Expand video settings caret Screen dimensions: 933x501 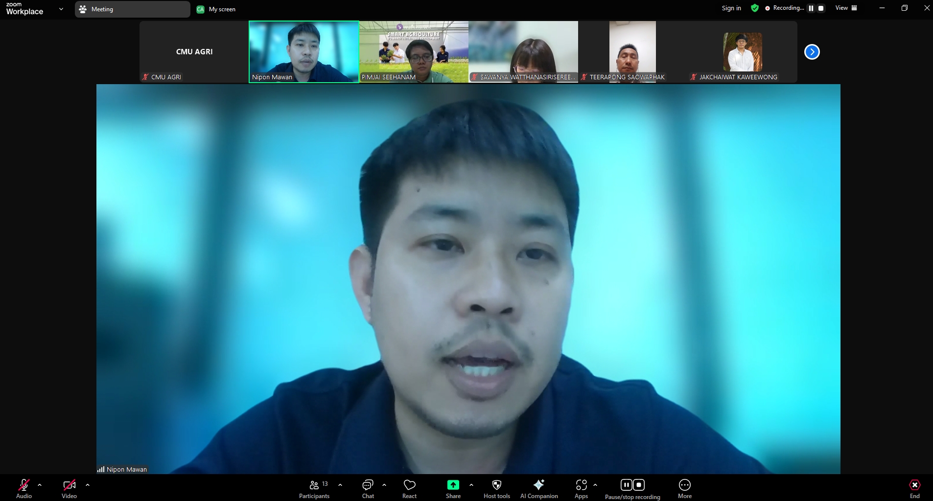tap(88, 485)
